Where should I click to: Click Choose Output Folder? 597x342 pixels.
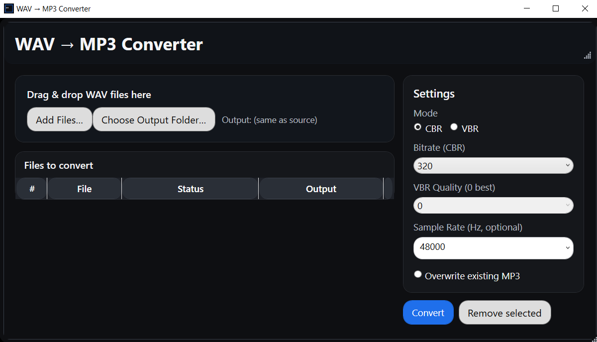(154, 119)
